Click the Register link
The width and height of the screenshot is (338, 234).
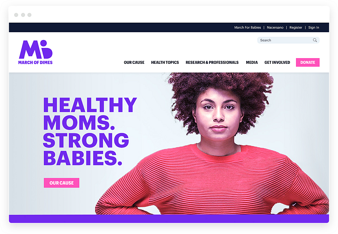(296, 27)
